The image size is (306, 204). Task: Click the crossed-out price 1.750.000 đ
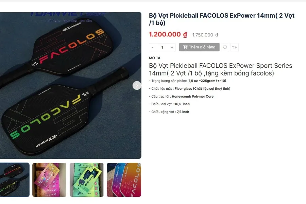click(205, 35)
